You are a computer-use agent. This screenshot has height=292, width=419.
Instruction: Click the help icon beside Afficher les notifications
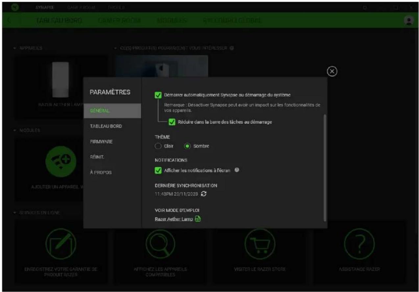coord(236,170)
